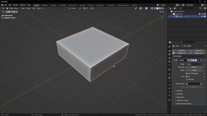Open the pivot point dropdown
The image size is (207, 116).
(81, 8)
